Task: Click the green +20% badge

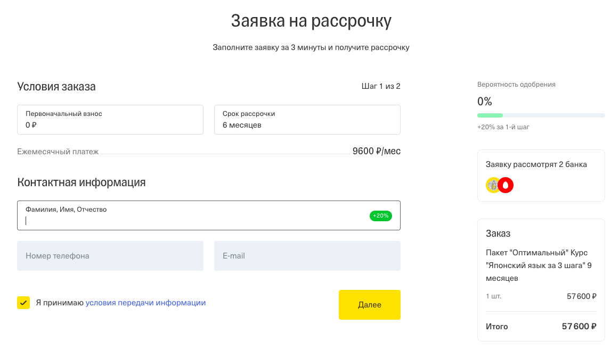Action: pyautogui.click(x=381, y=216)
